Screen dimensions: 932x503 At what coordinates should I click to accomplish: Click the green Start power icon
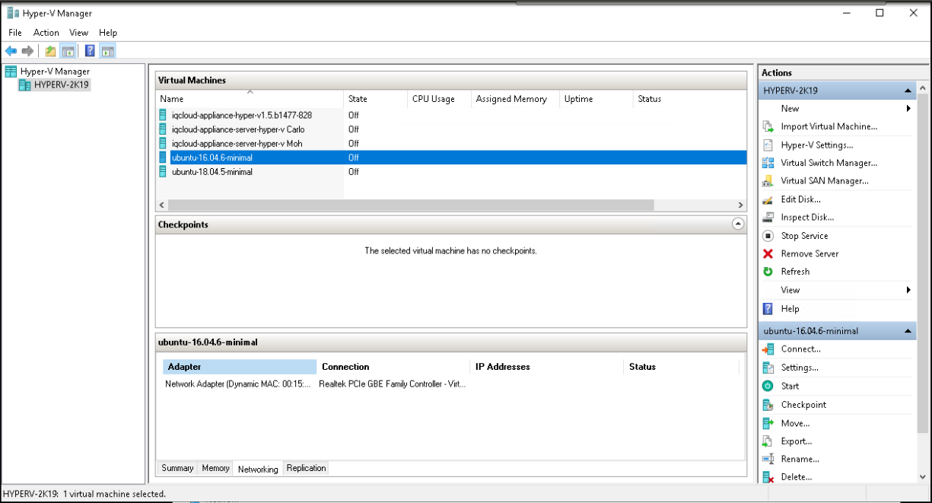[768, 386]
